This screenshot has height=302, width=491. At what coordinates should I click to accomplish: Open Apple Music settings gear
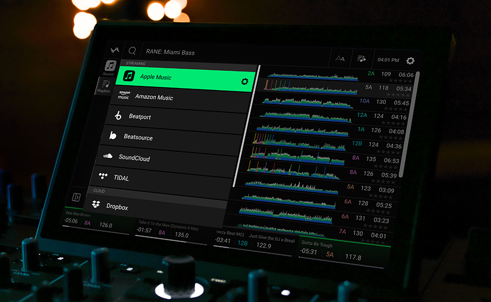(x=245, y=82)
